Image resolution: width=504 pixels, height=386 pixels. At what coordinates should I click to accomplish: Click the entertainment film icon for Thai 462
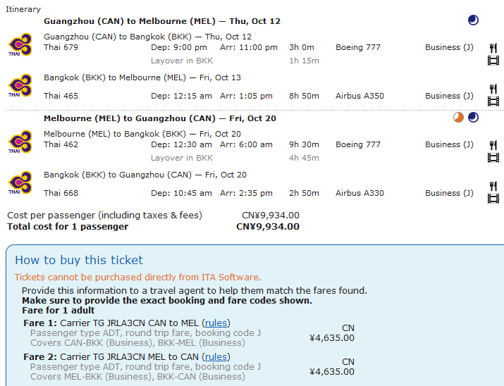tap(493, 157)
